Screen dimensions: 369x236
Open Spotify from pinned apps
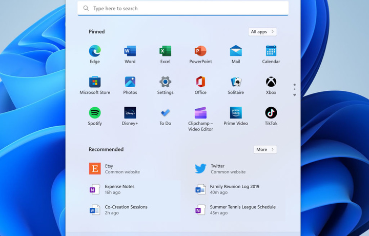[95, 116]
